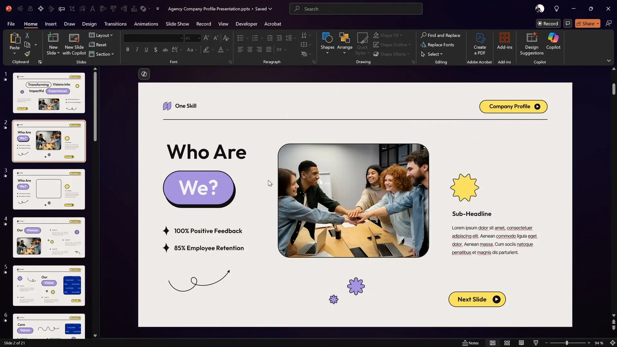617x347 pixels.
Task: Switch to the Animations tab
Action: (x=146, y=24)
